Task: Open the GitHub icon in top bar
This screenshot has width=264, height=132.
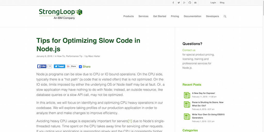Action: coord(190,3)
